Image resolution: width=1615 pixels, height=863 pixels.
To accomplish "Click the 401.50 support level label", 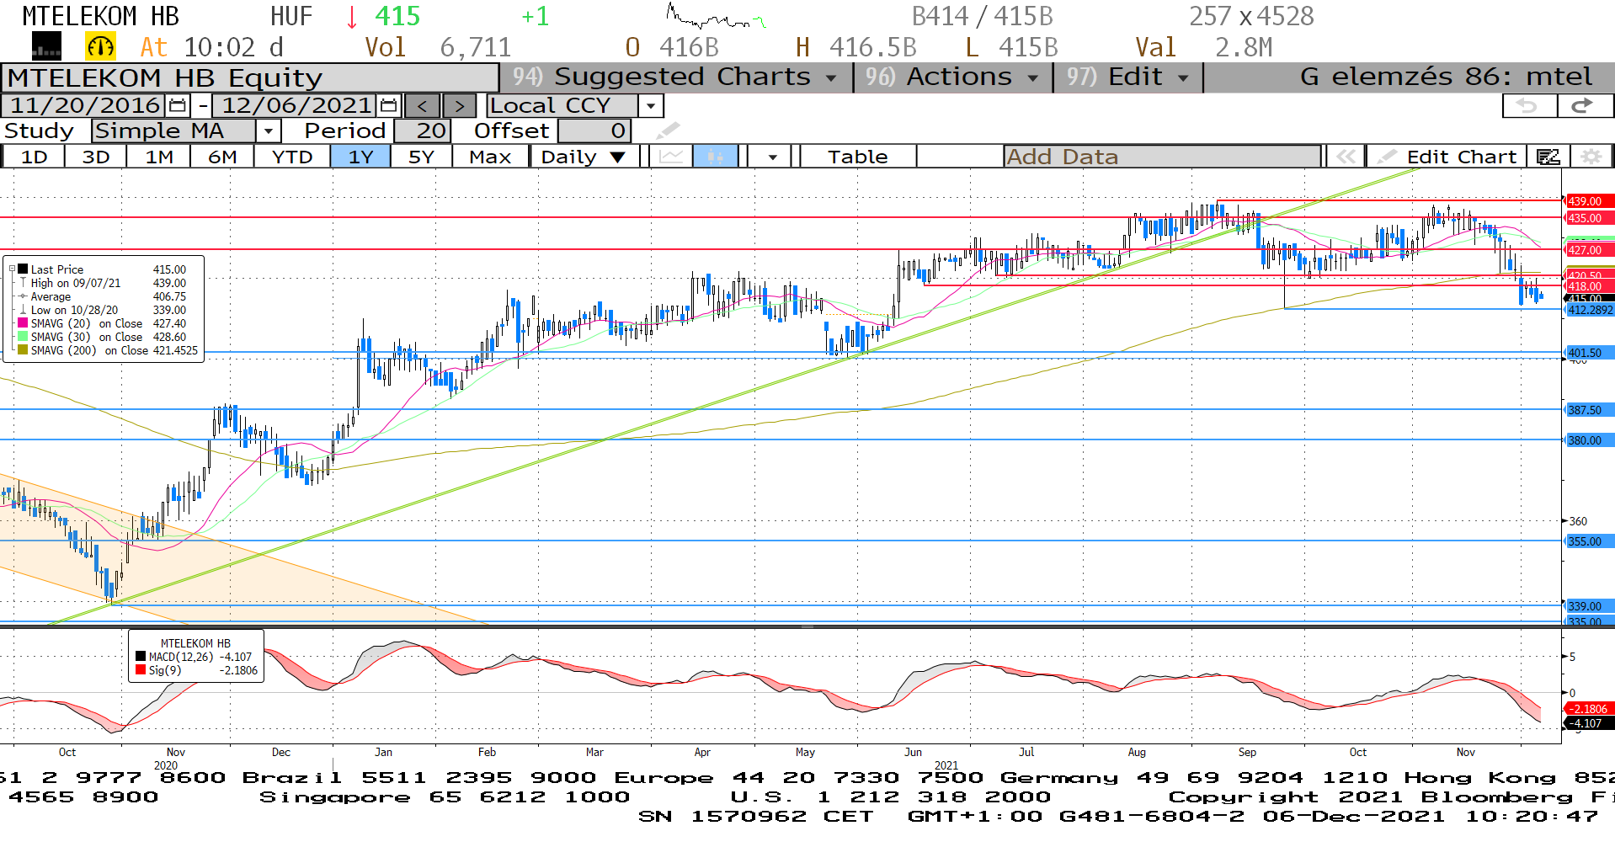I will click(x=1589, y=353).
